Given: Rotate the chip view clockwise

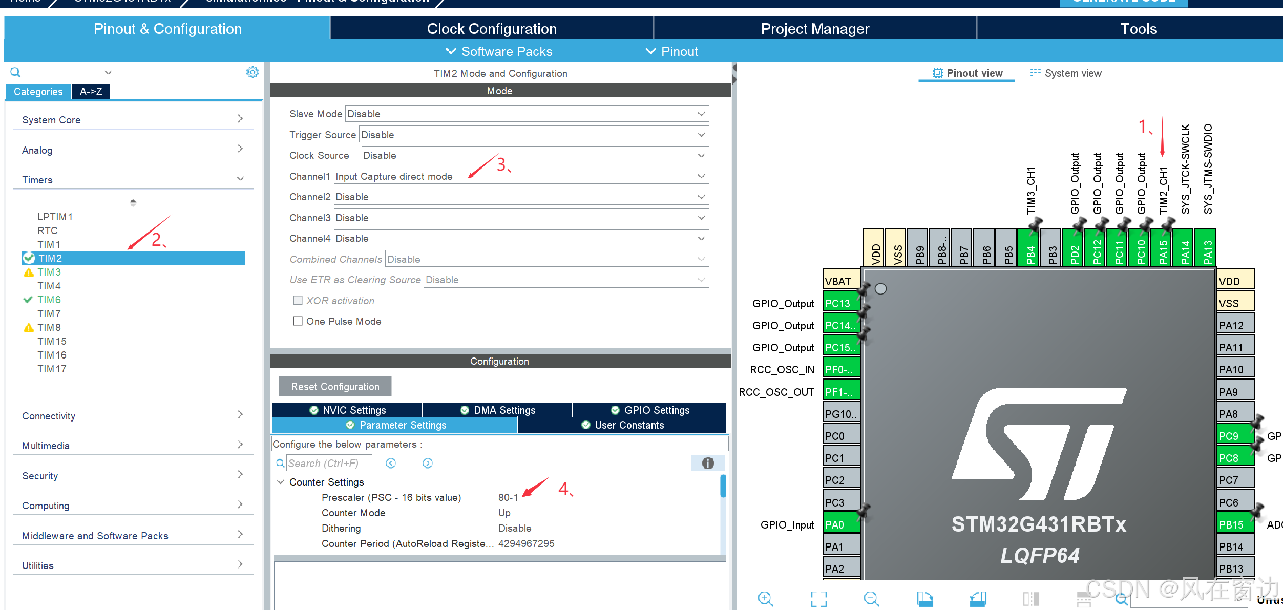Looking at the screenshot, I should point(924,598).
